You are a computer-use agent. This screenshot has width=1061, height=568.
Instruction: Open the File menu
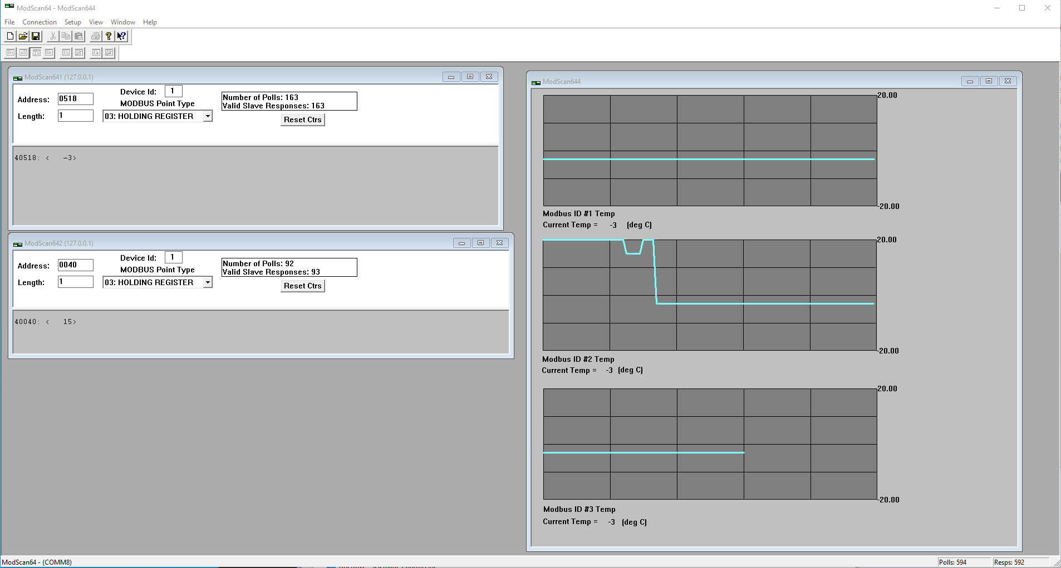tap(9, 22)
